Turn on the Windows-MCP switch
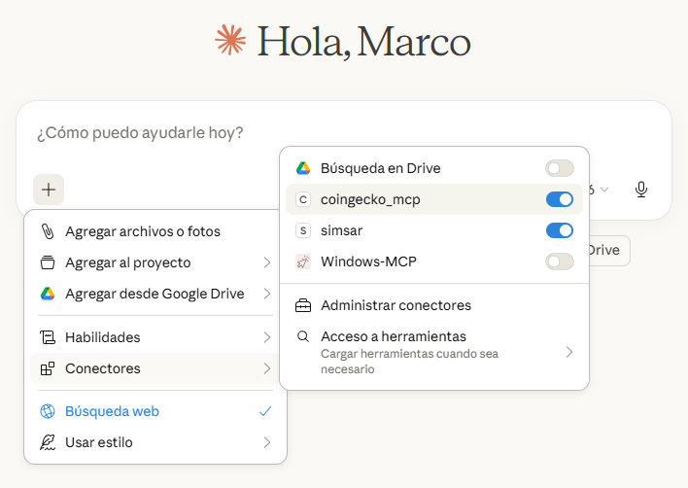The image size is (688, 488). [560, 261]
